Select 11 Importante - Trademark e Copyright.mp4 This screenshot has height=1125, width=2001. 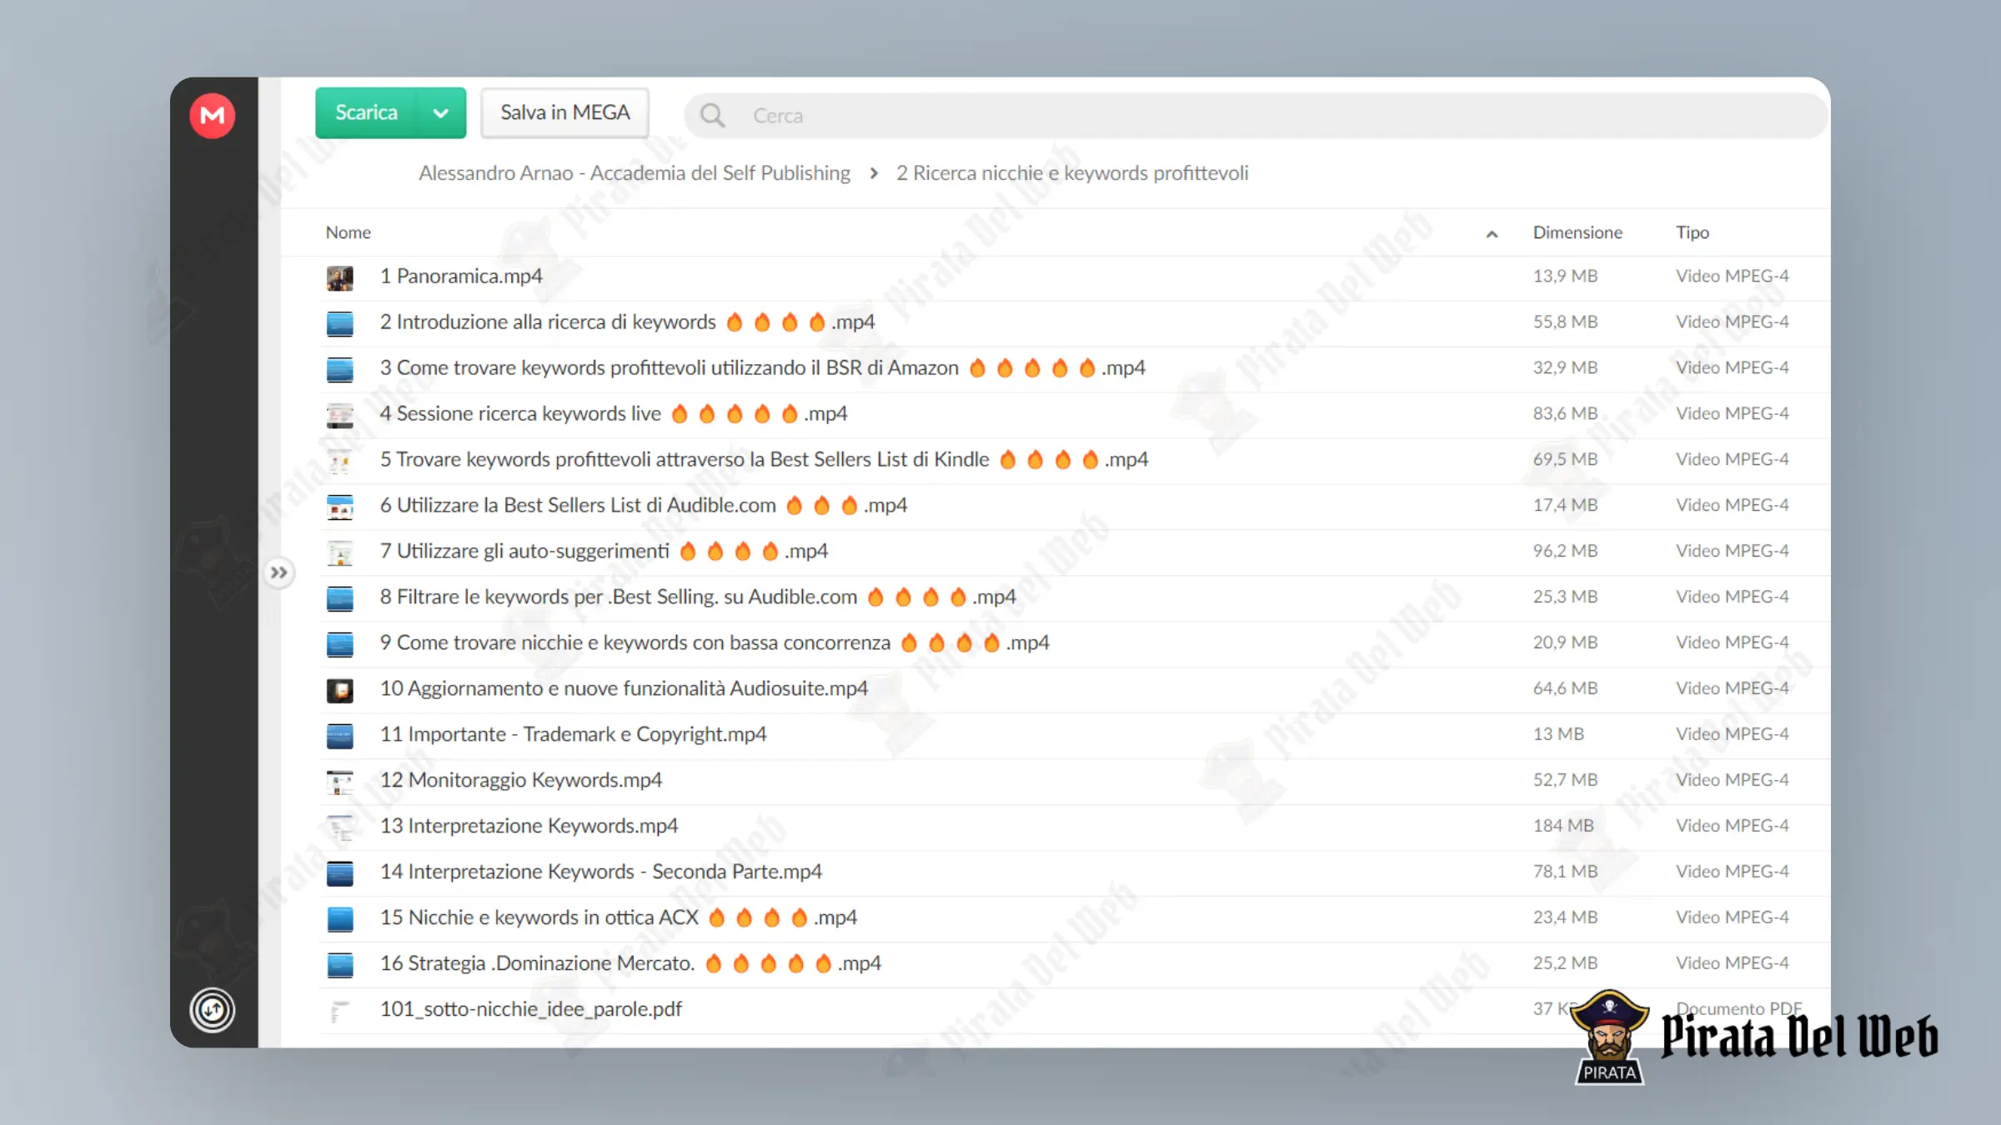573,734
